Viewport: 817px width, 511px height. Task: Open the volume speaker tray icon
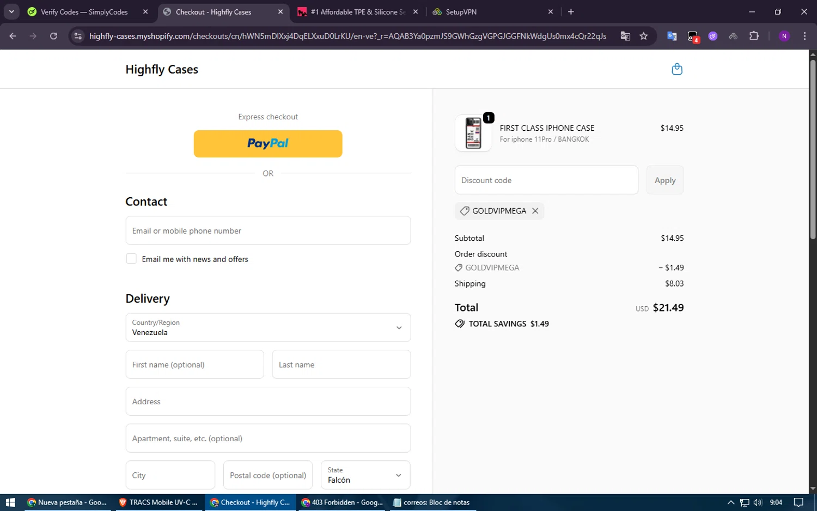point(758,502)
